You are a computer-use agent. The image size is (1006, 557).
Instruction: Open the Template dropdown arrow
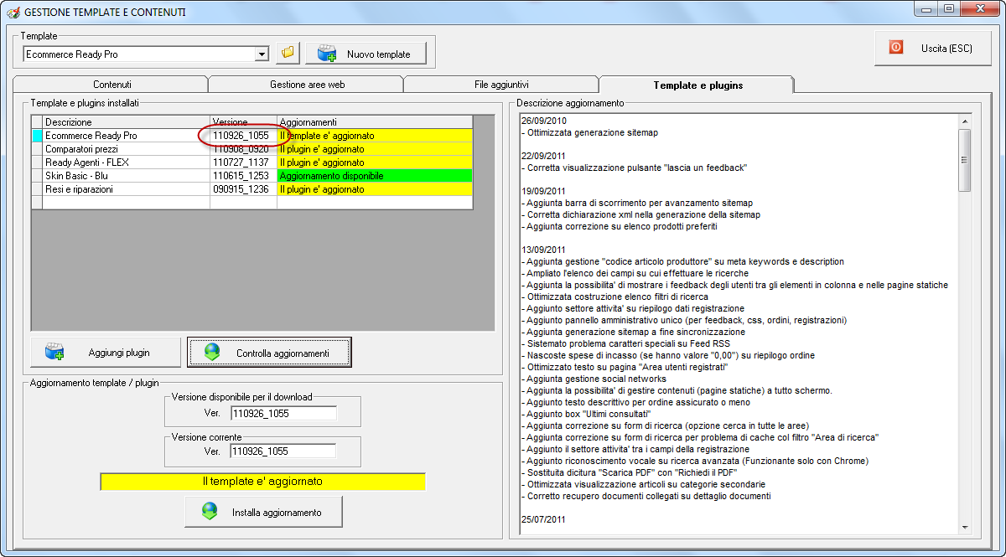262,54
